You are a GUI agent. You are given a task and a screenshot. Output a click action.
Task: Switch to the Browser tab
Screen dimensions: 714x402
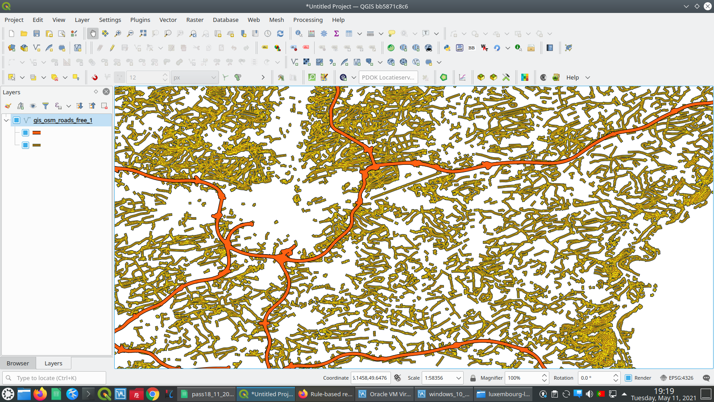click(18, 363)
